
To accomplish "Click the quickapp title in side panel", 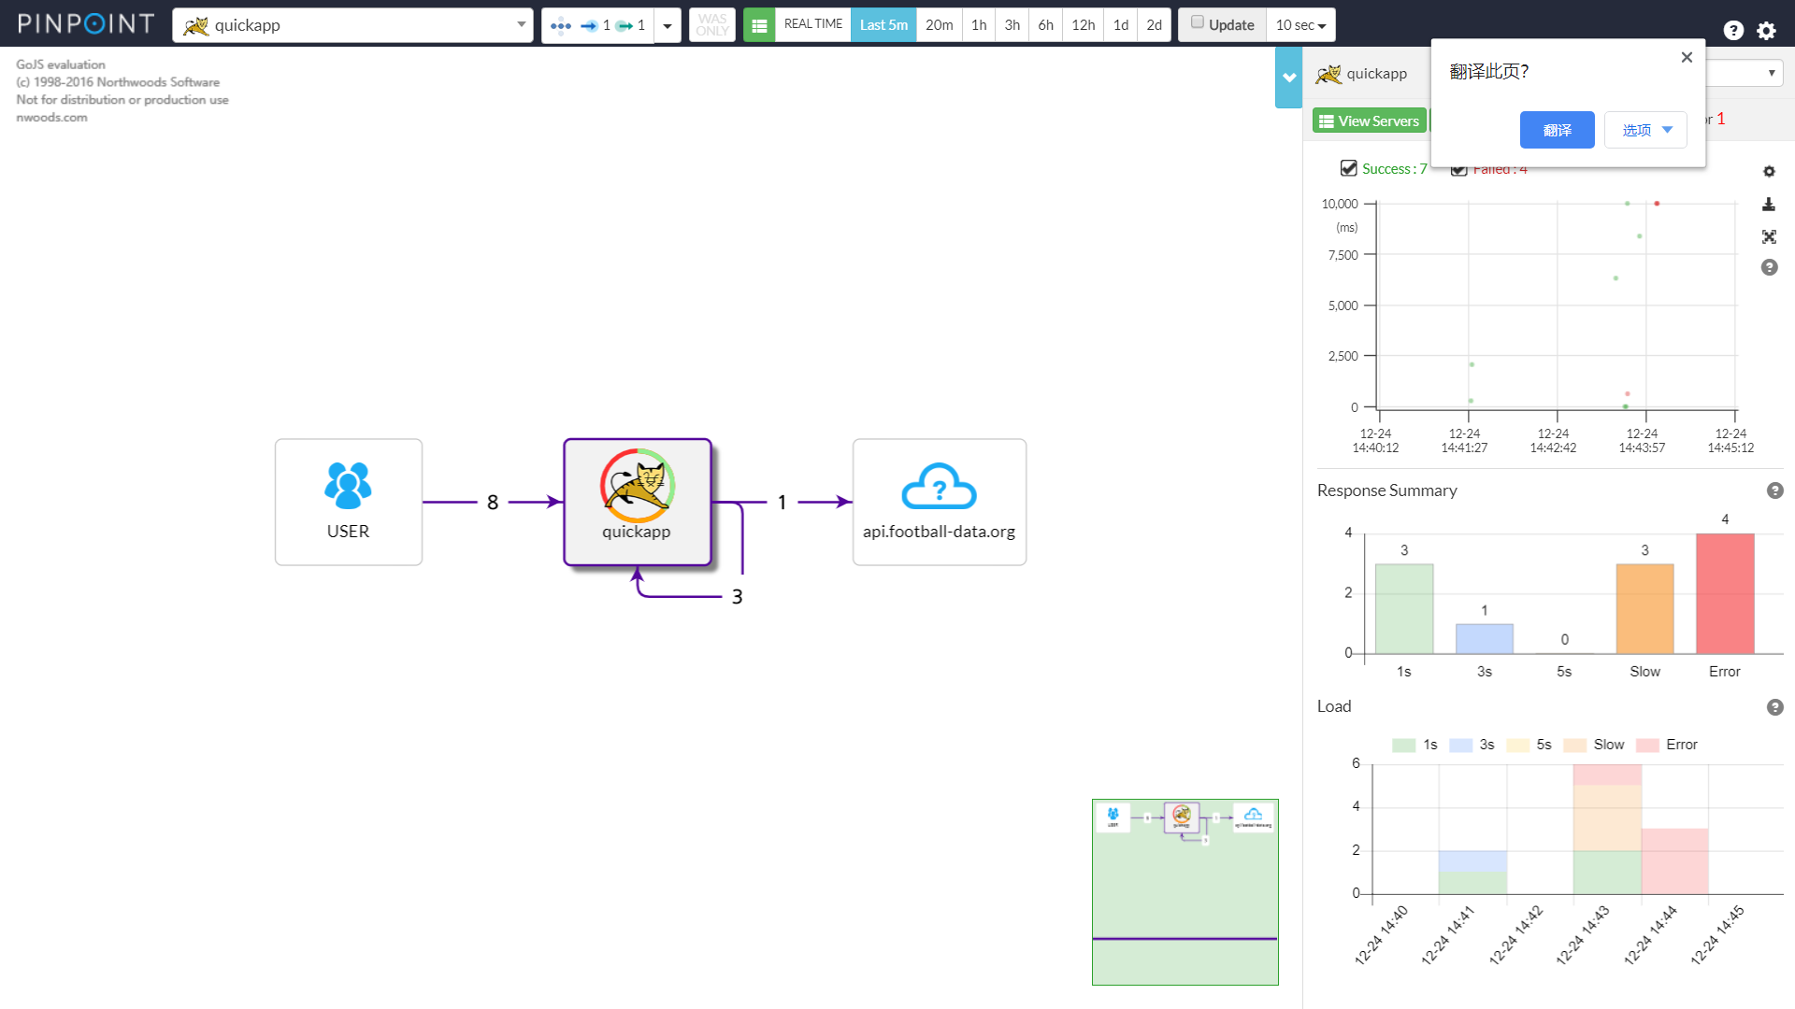I will [1376, 74].
